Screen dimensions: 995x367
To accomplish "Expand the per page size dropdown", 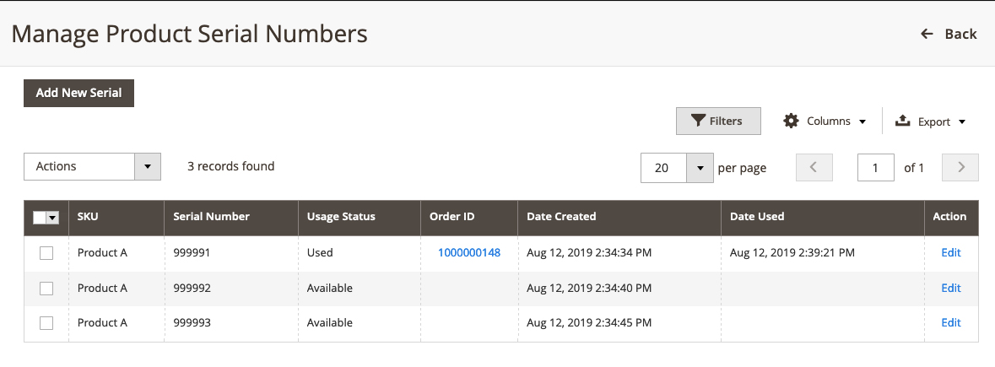I will (x=700, y=168).
